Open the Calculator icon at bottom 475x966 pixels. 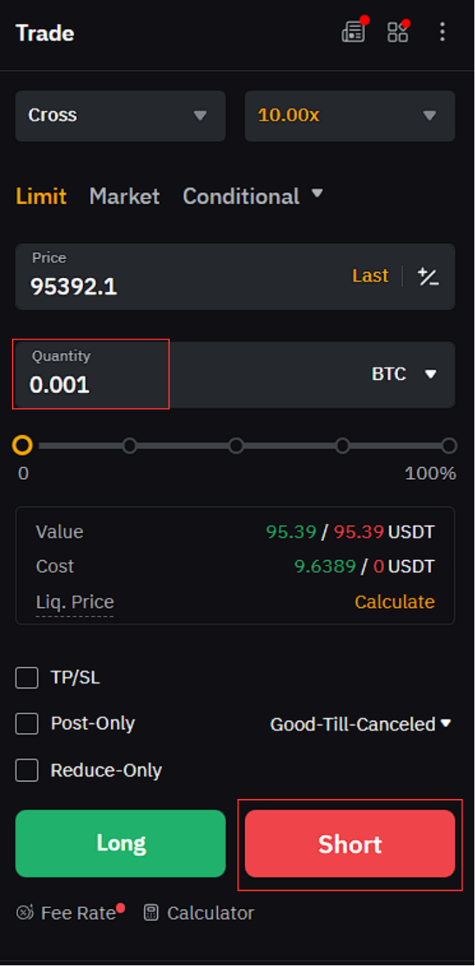[x=151, y=913]
